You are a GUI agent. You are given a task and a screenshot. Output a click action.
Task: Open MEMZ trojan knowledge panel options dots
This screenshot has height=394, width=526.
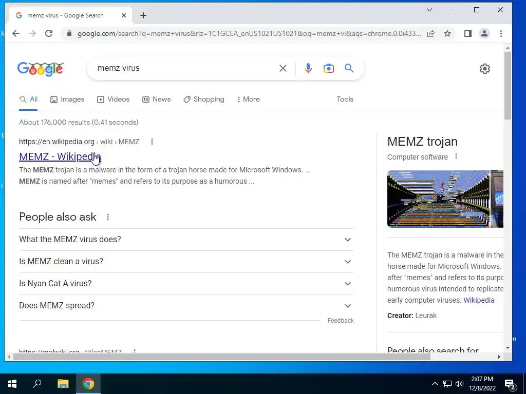point(456,156)
